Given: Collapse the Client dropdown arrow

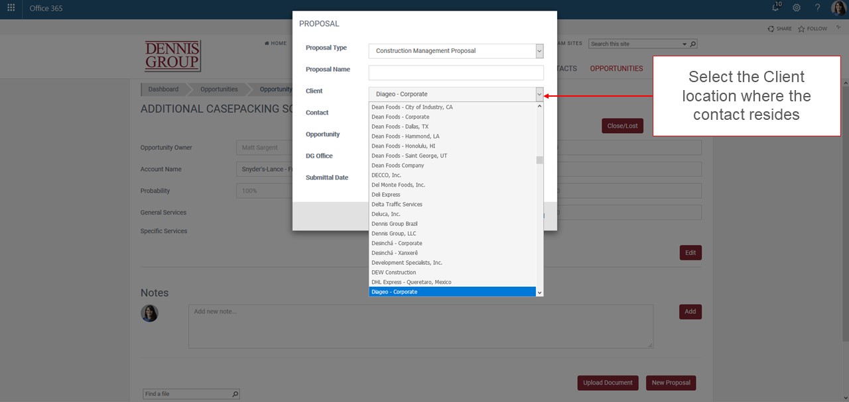Looking at the screenshot, I should click(539, 94).
